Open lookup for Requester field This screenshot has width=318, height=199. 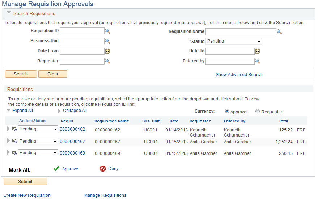107,61
